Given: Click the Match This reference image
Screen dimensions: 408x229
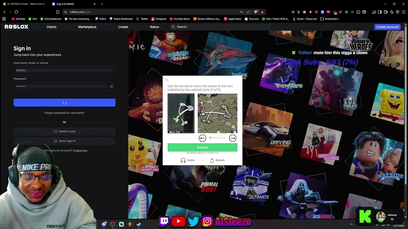Looking at the screenshot, I should 181,113.
